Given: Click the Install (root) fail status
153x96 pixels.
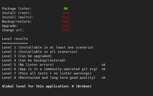Looking at the screenshot, I should click(x=66, y=13).
